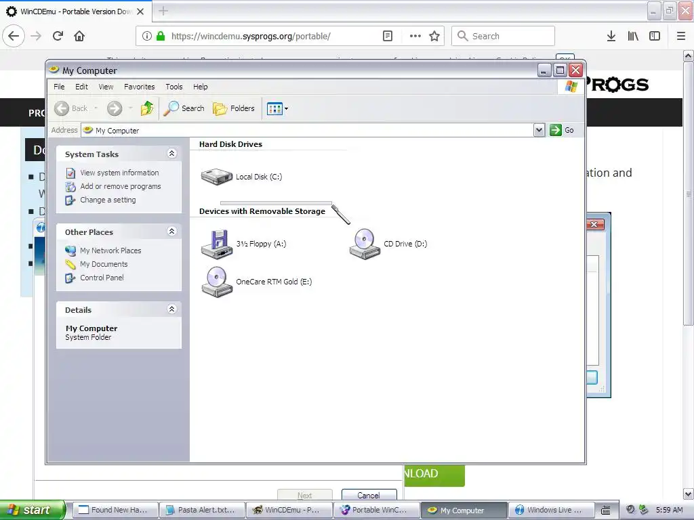Click the Firefox reload button
Viewport: 694px width, 520px height.
[x=58, y=36]
